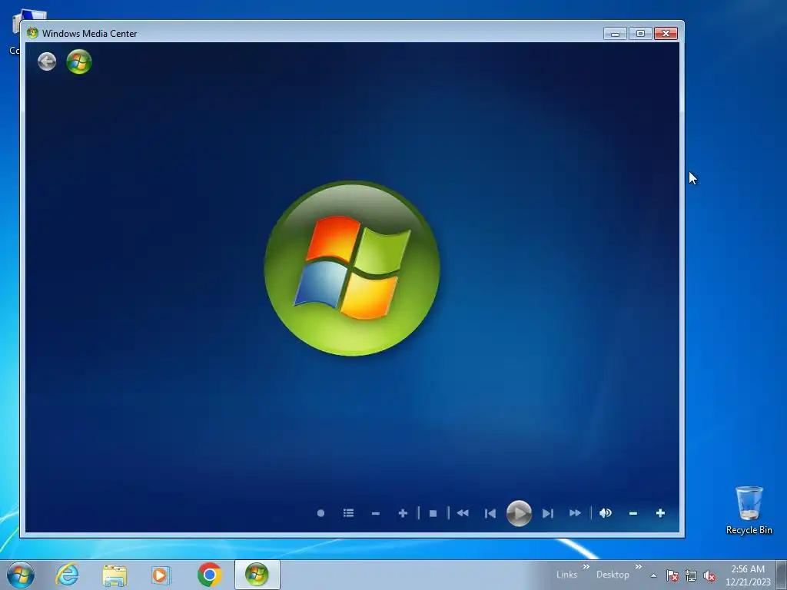Open Action Center flag icon in tray

tap(672, 575)
